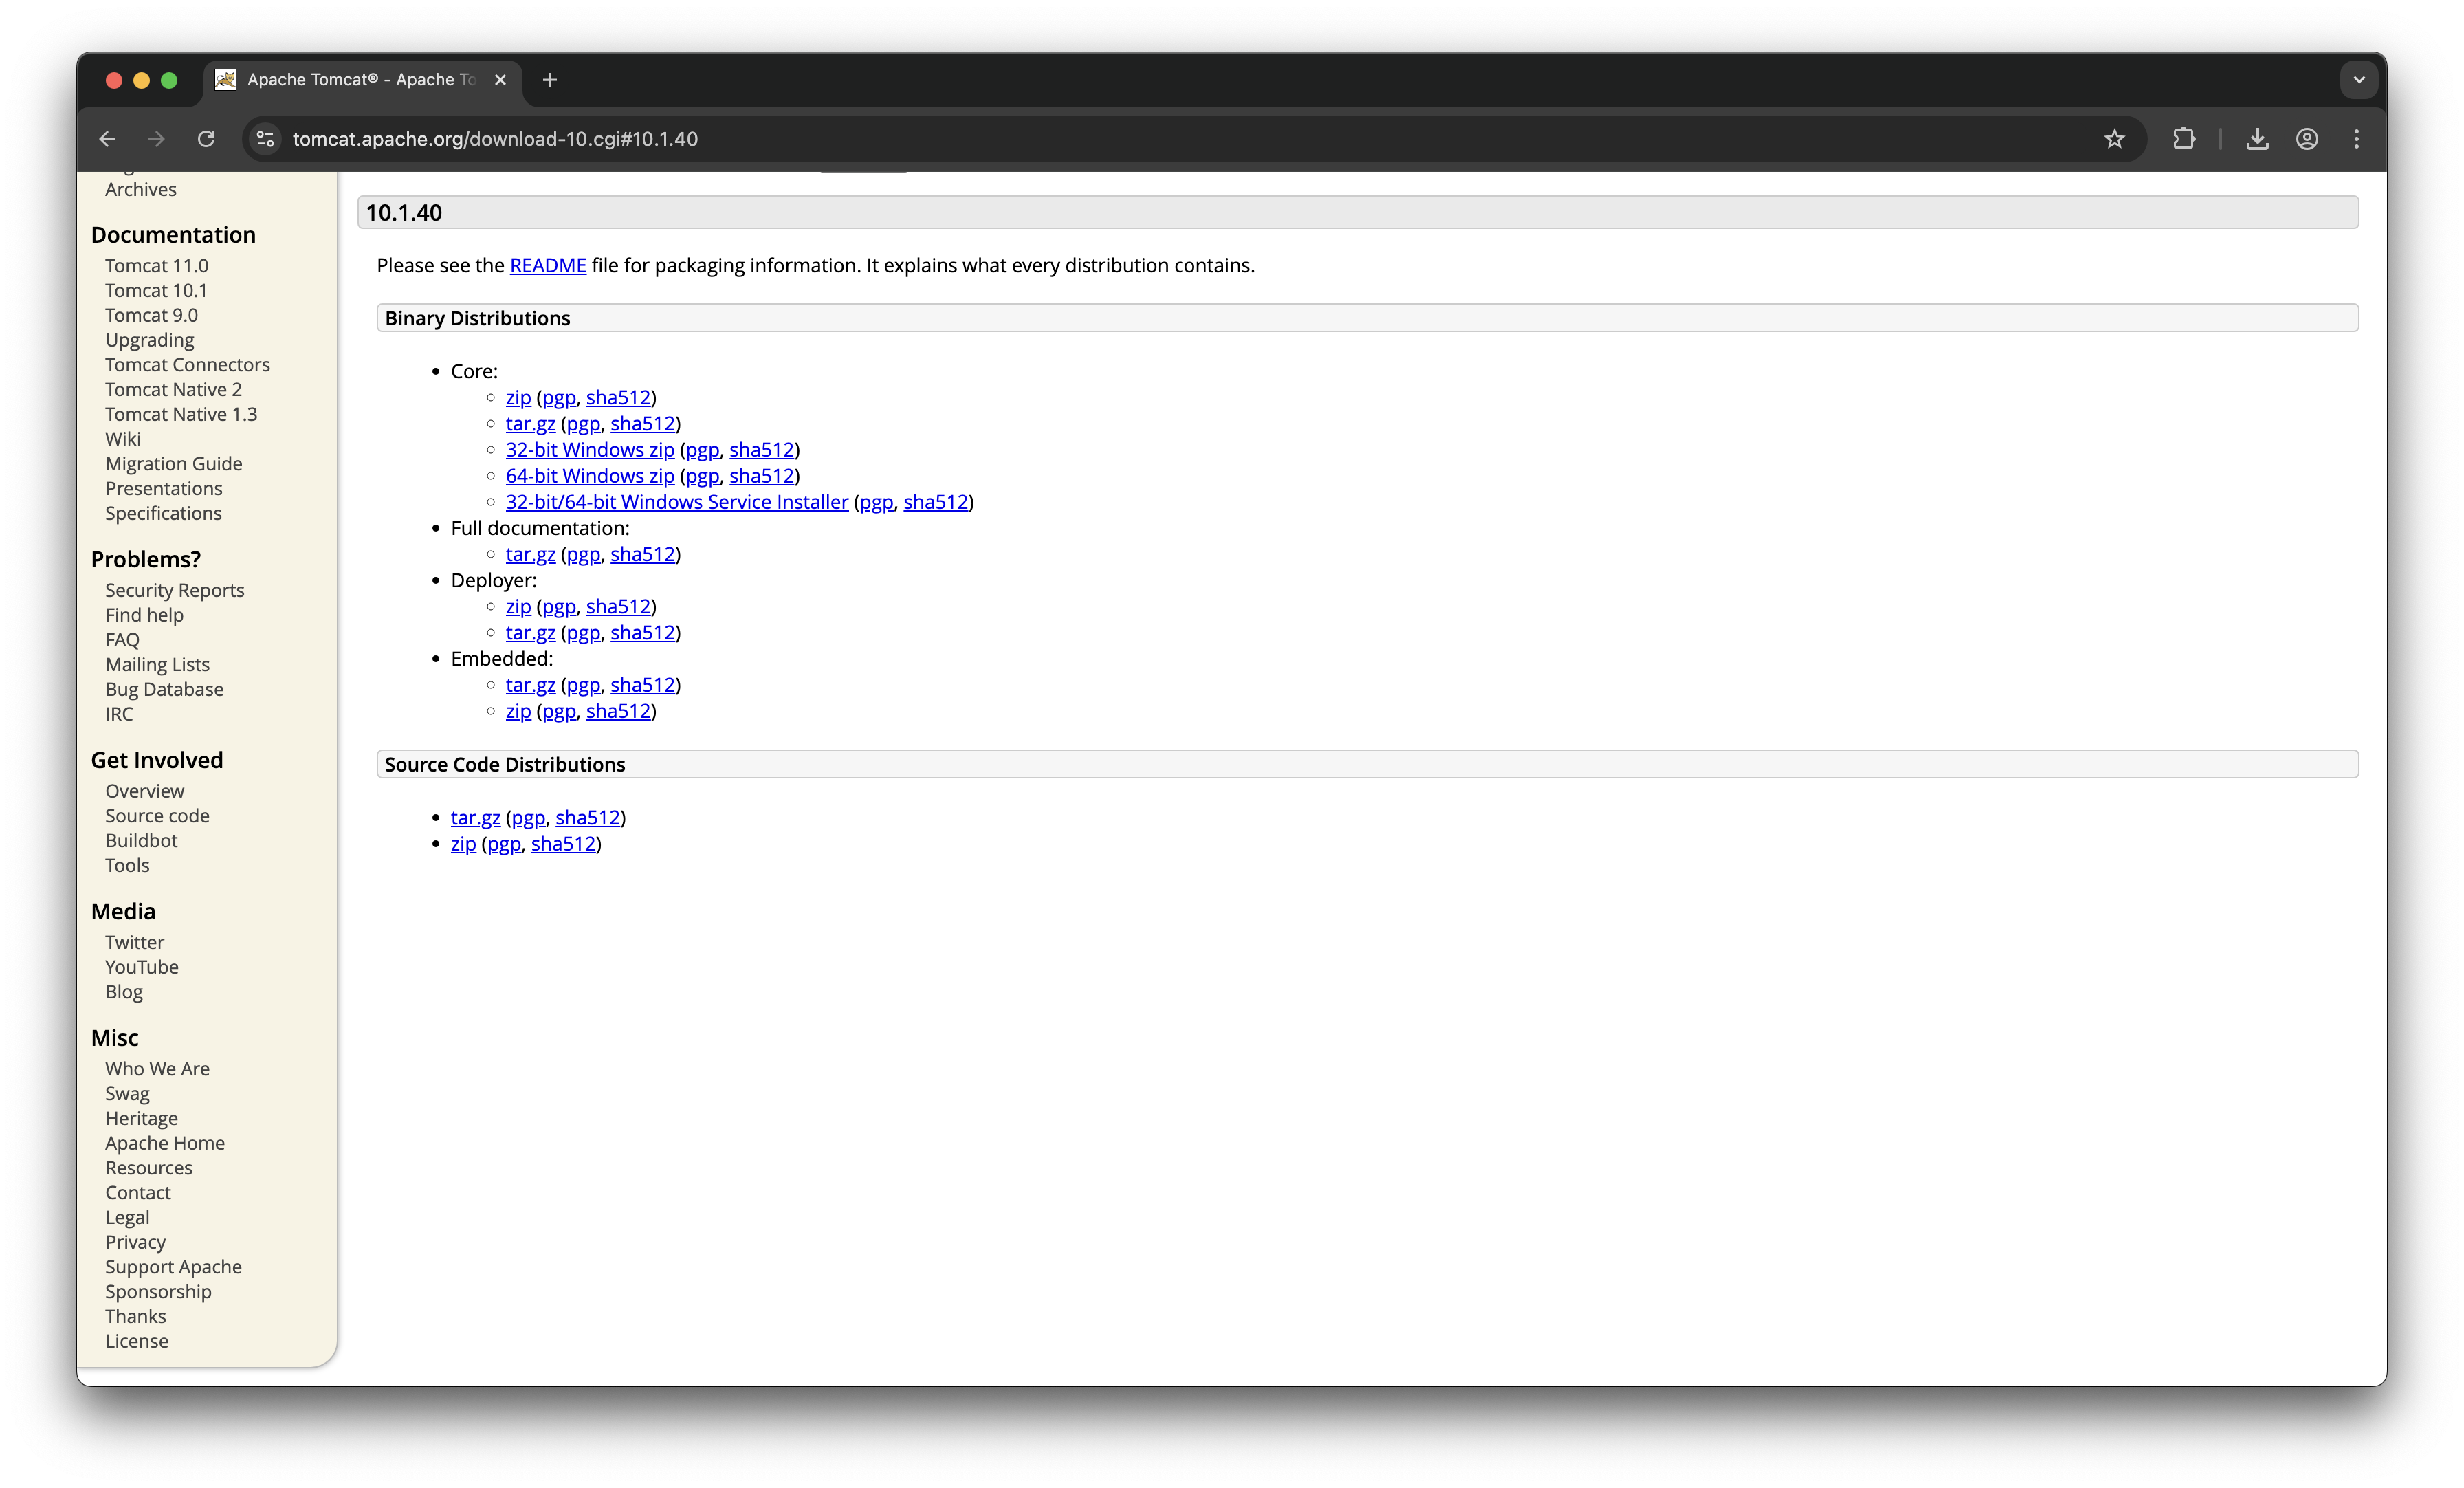The image size is (2464, 1488).
Task: Reload the Tomcat download page
Action: pyautogui.click(x=206, y=139)
